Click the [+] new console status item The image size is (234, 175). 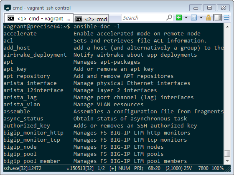[x=113, y=168]
